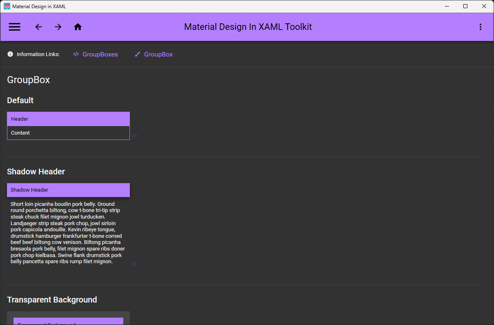Open the GroupBox design link
Viewport: 494px width, 325px height.
[154, 54]
